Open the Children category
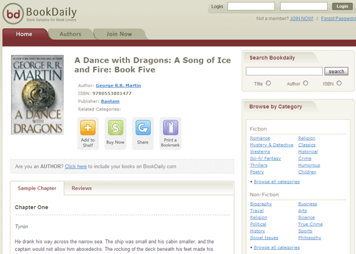Image resolution: width=356 pixels, height=254 pixels. (x=307, y=172)
